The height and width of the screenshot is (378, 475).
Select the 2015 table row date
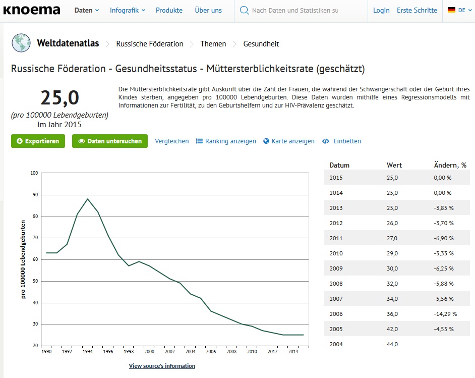336,178
